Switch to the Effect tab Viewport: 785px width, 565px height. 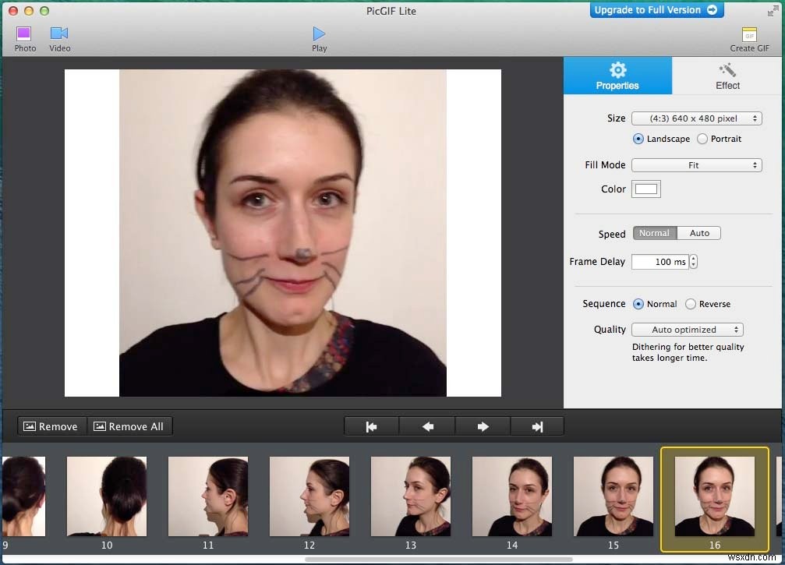727,76
